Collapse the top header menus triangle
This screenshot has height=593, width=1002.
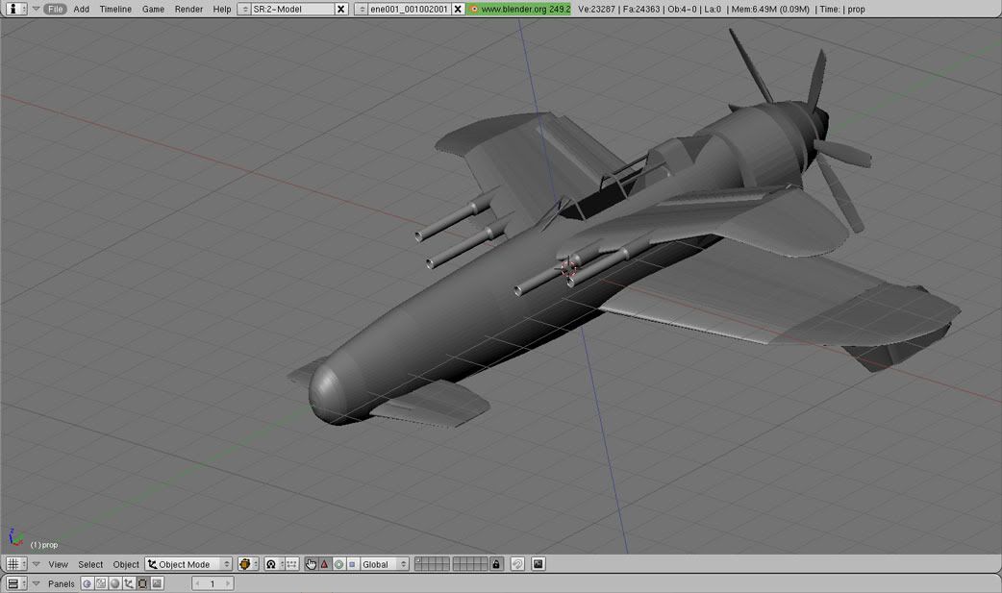36,9
